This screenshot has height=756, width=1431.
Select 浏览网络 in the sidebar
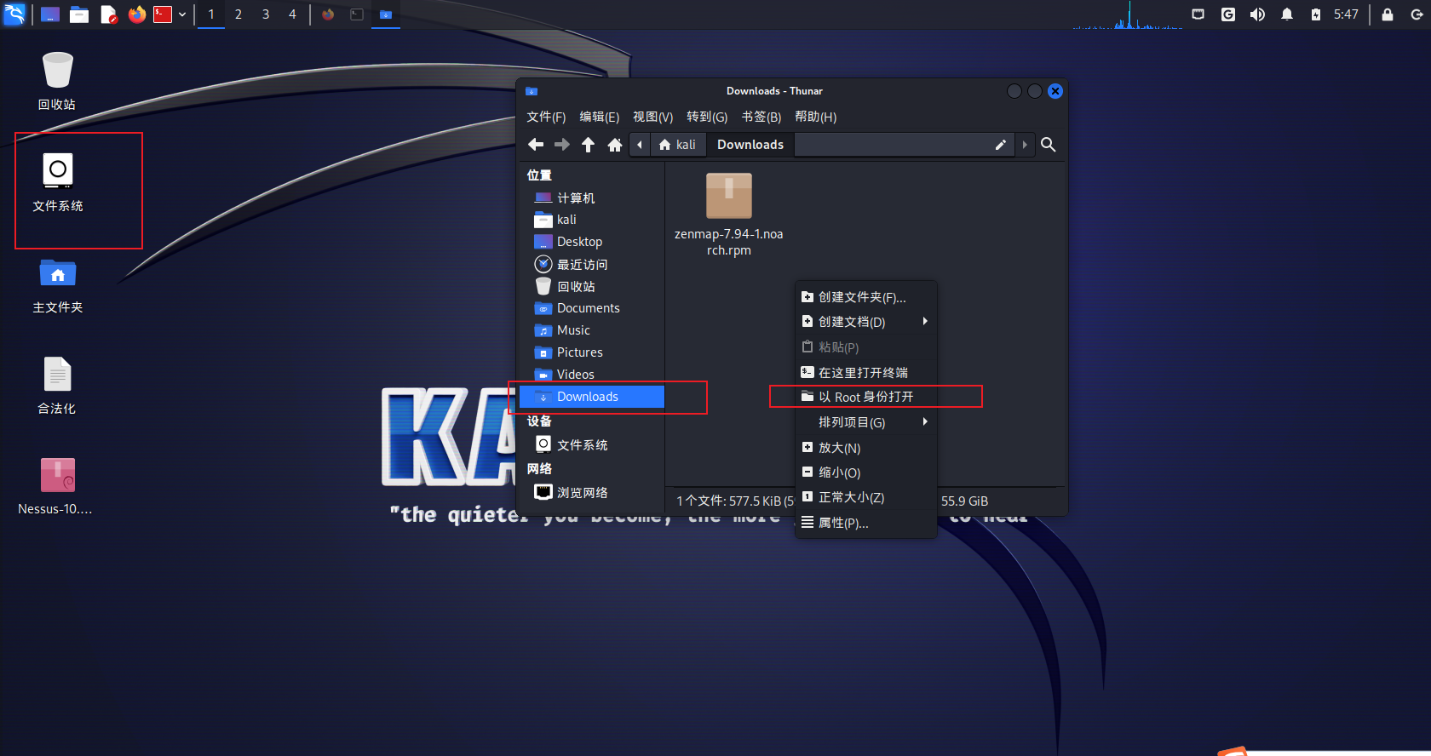point(592,492)
